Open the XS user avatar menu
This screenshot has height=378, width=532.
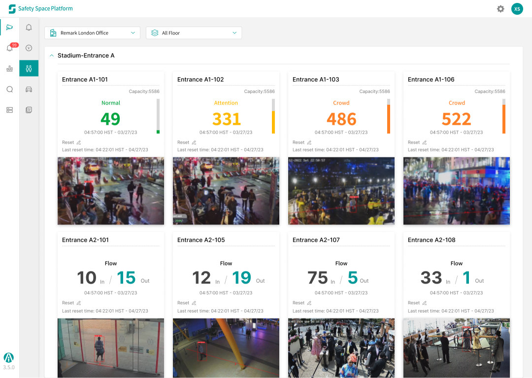click(x=517, y=9)
